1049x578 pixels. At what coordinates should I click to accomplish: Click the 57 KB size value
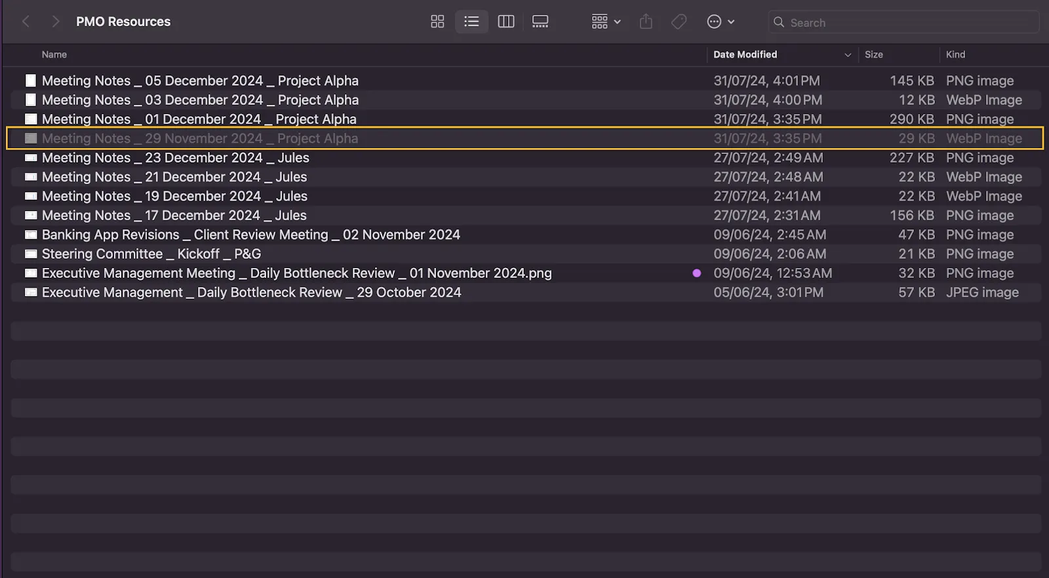tap(917, 292)
